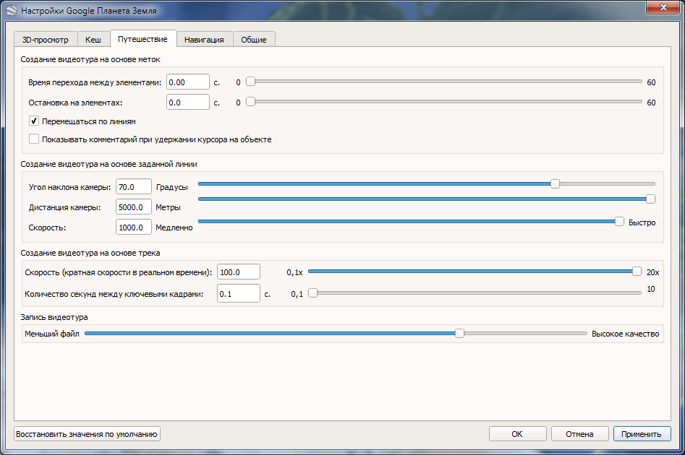Viewport: 685px width, 455px height.
Task: Click the Высокое качество label
Action: point(625,334)
